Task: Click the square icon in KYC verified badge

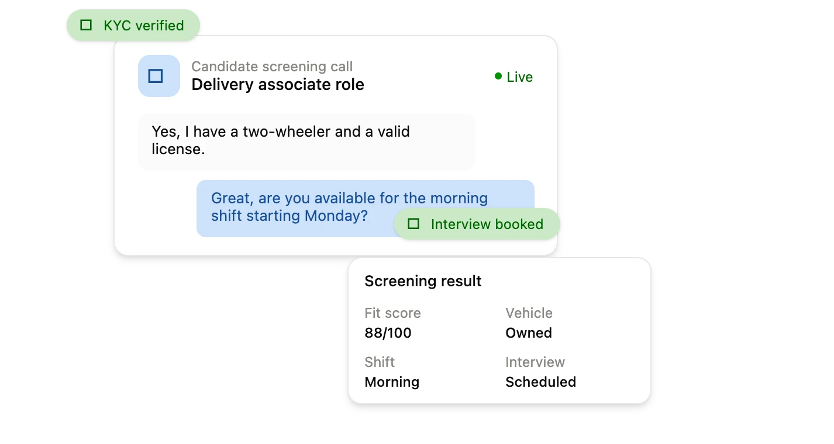Action: pyautogui.click(x=86, y=25)
